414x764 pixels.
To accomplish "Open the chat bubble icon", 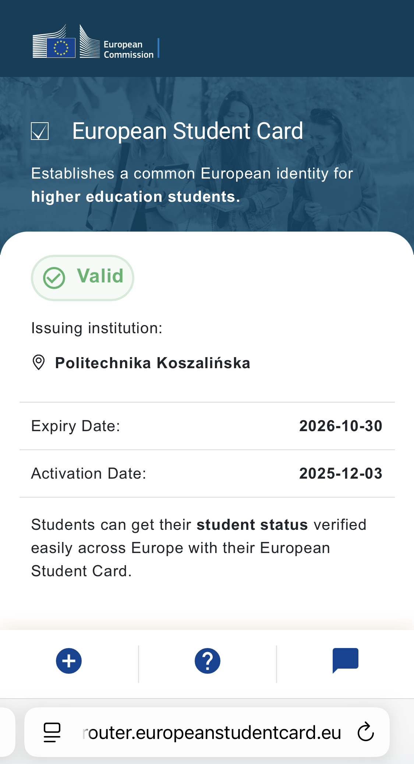I will [345, 660].
